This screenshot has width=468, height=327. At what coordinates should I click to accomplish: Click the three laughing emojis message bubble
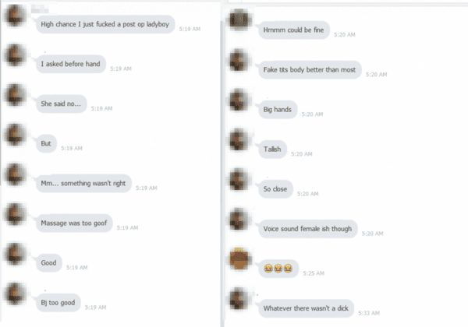pyautogui.click(x=278, y=269)
